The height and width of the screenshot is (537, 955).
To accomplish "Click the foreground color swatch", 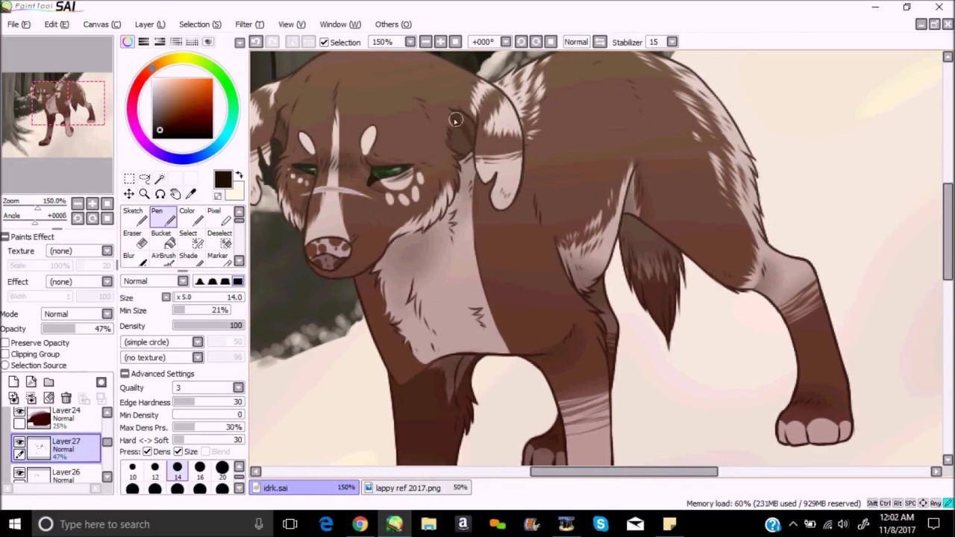I will click(x=222, y=179).
